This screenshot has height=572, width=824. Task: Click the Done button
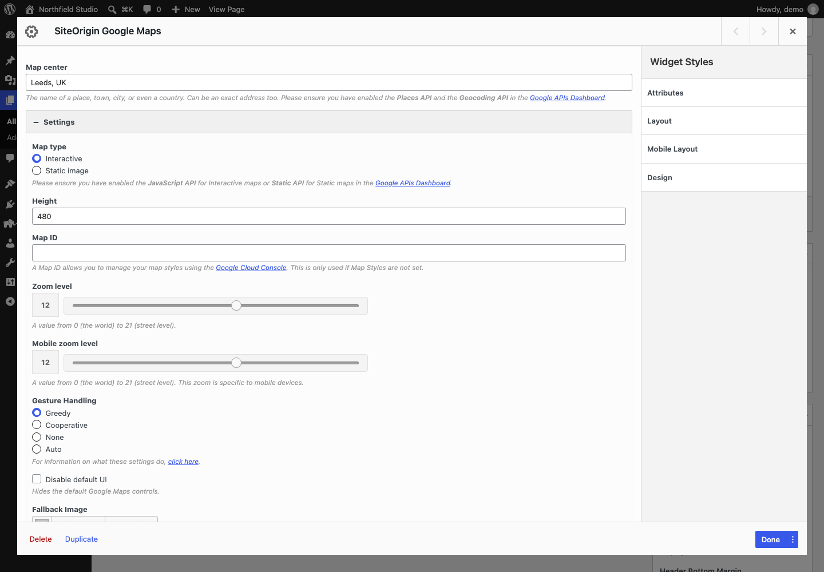(x=771, y=539)
